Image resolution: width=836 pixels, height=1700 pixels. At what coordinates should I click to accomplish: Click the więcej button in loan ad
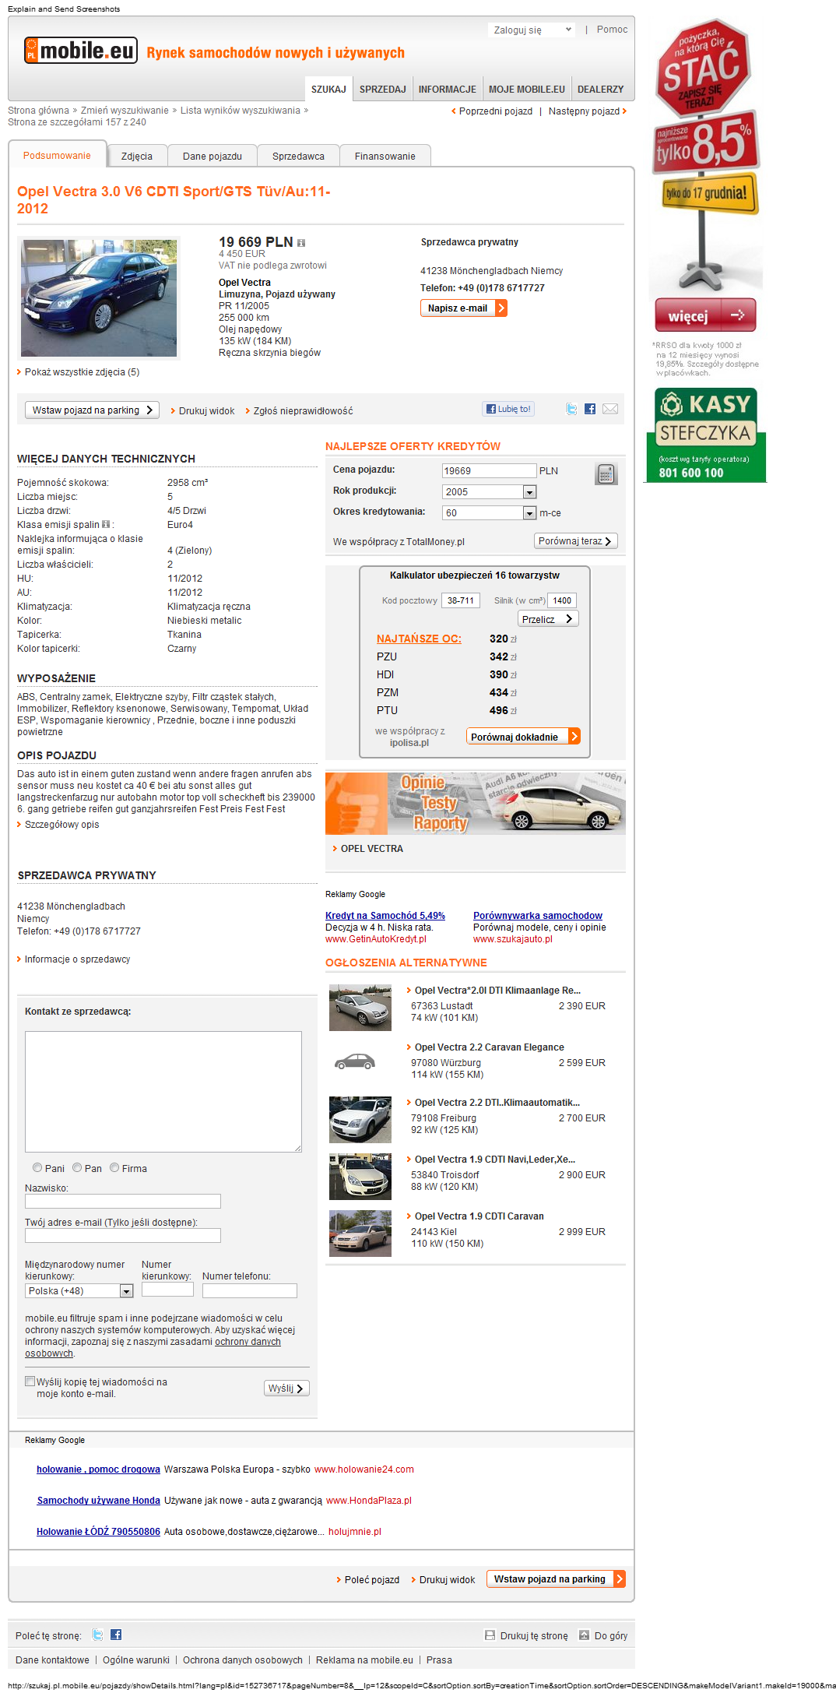[x=705, y=315]
